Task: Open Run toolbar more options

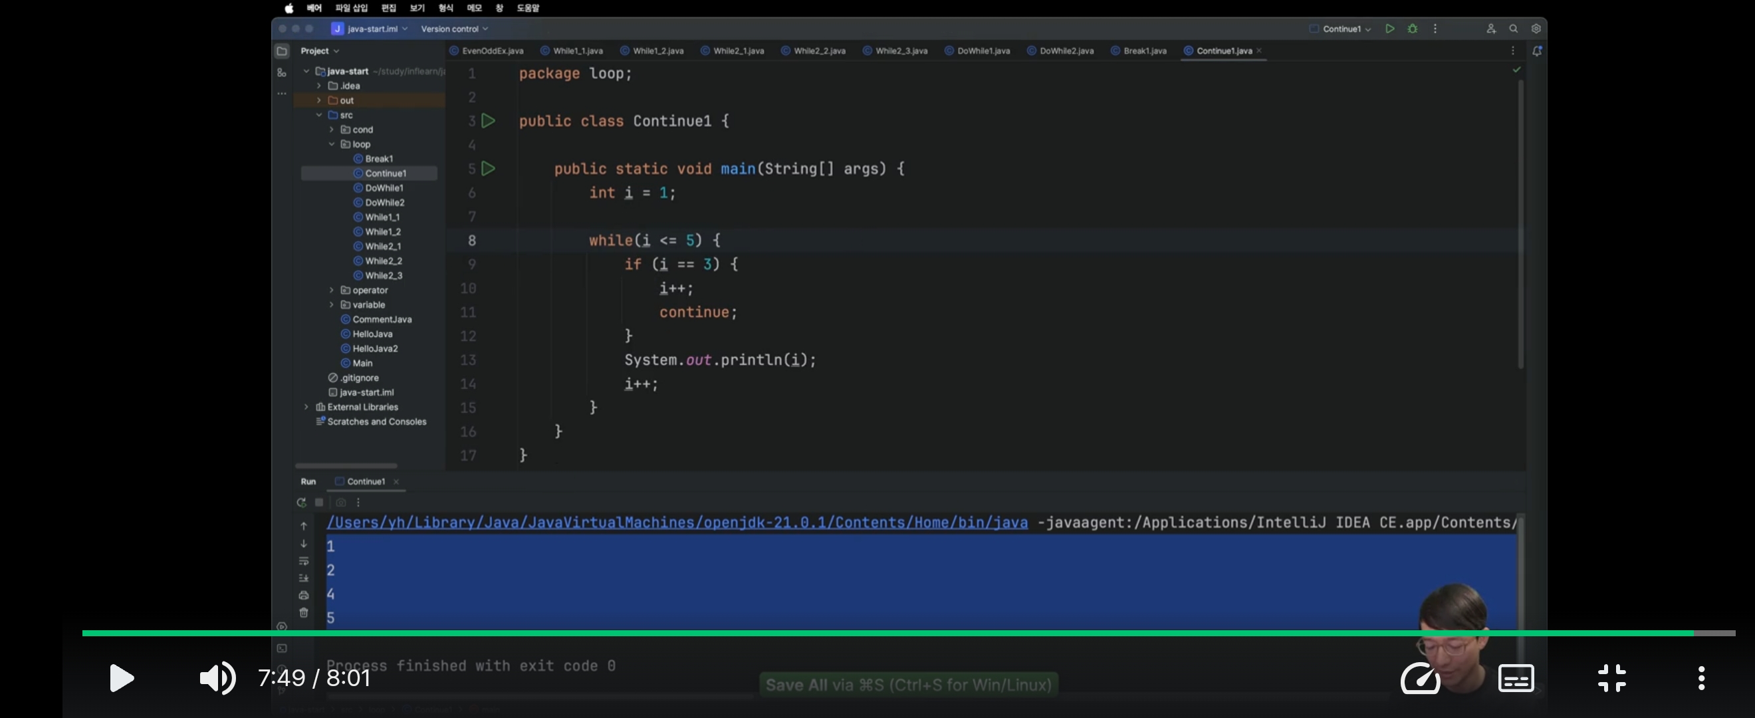Action: [358, 502]
